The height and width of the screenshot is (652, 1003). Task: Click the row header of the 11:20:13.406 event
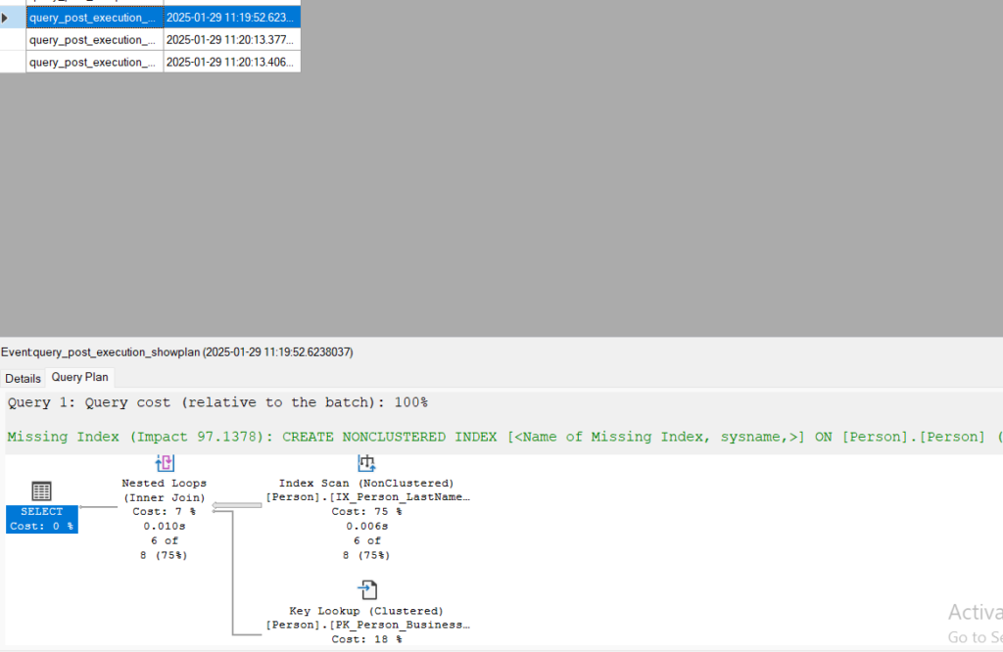(x=13, y=62)
